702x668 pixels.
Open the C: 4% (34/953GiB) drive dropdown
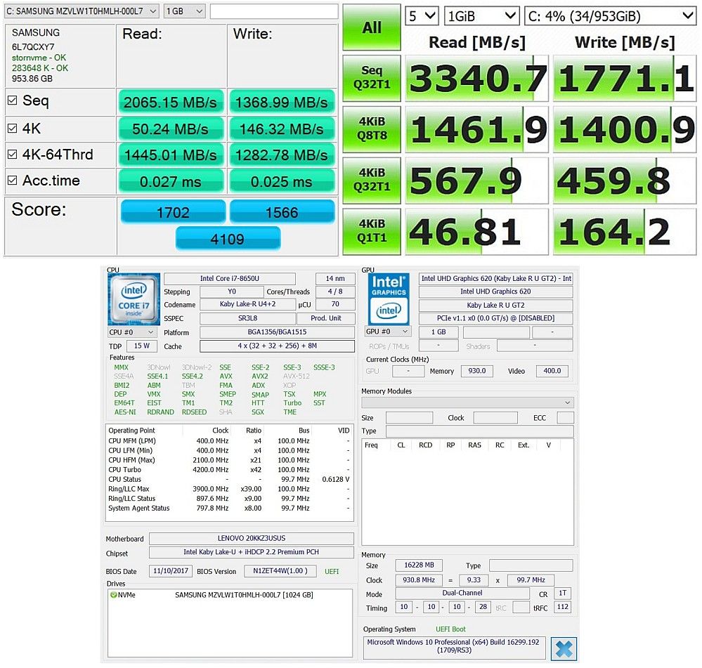(610, 16)
